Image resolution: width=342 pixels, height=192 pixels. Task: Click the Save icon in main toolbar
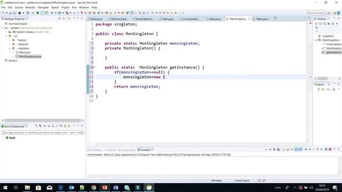10,13
